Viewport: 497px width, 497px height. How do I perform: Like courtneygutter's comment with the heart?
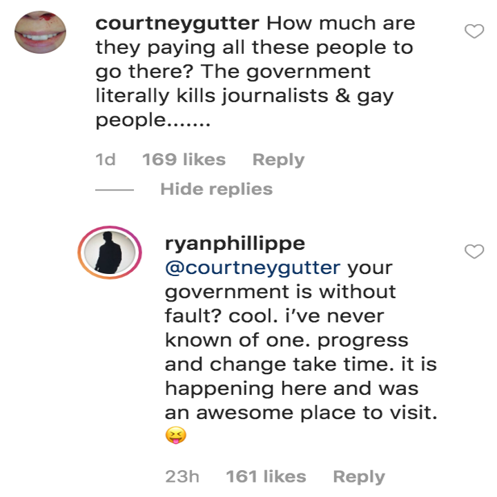point(474,32)
